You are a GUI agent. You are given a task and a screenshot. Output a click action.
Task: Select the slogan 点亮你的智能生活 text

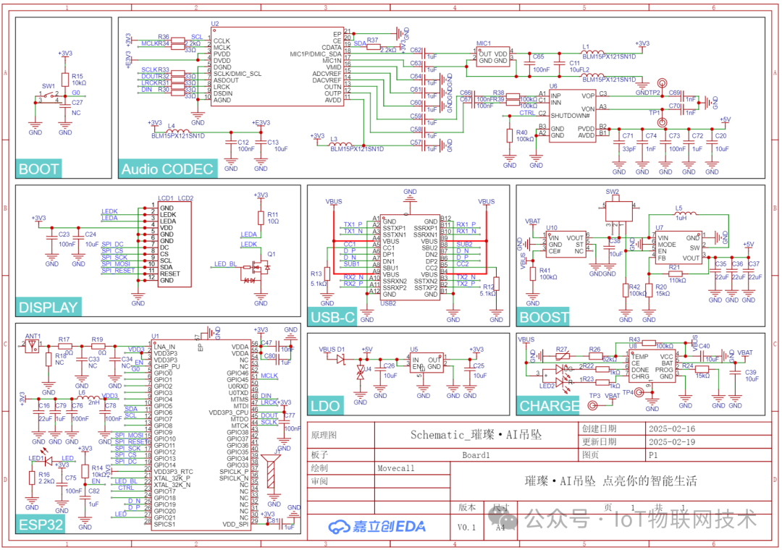pos(649,481)
